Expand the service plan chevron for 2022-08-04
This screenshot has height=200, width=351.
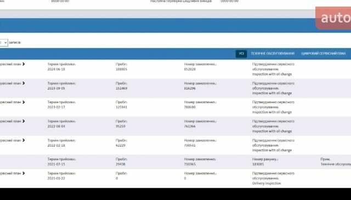[24, 121]
